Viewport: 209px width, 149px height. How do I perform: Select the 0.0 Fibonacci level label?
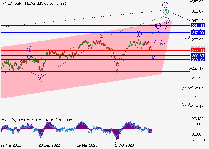(187, 38)
